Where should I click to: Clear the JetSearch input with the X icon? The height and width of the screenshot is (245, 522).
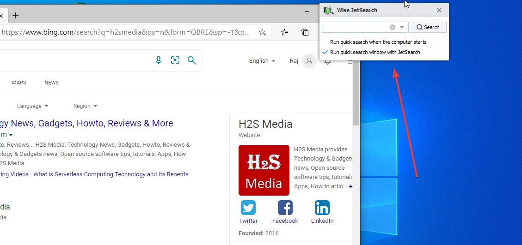pyautogui.click(x=393, y=27)
